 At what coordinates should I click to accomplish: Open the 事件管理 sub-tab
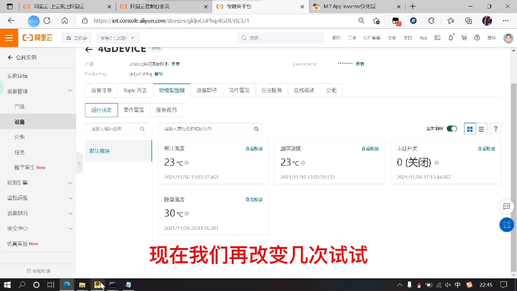coord(134,110)
